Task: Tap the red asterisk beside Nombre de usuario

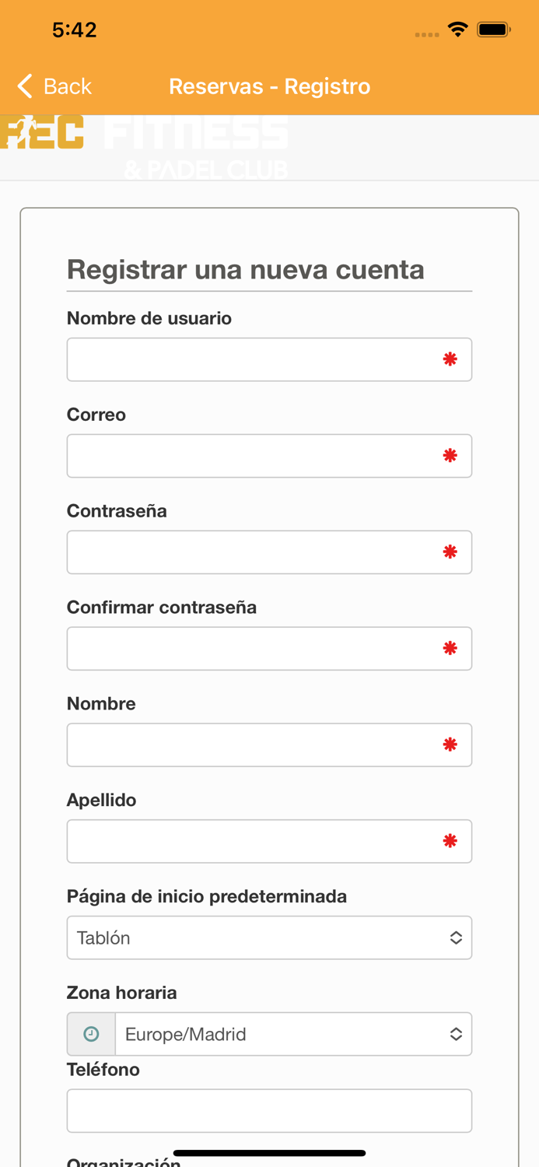Action: click(x=450, y=359)
